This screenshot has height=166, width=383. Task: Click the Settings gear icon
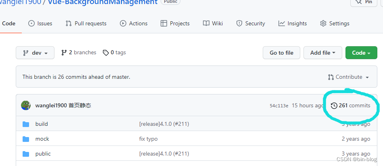tap(323, 24)
